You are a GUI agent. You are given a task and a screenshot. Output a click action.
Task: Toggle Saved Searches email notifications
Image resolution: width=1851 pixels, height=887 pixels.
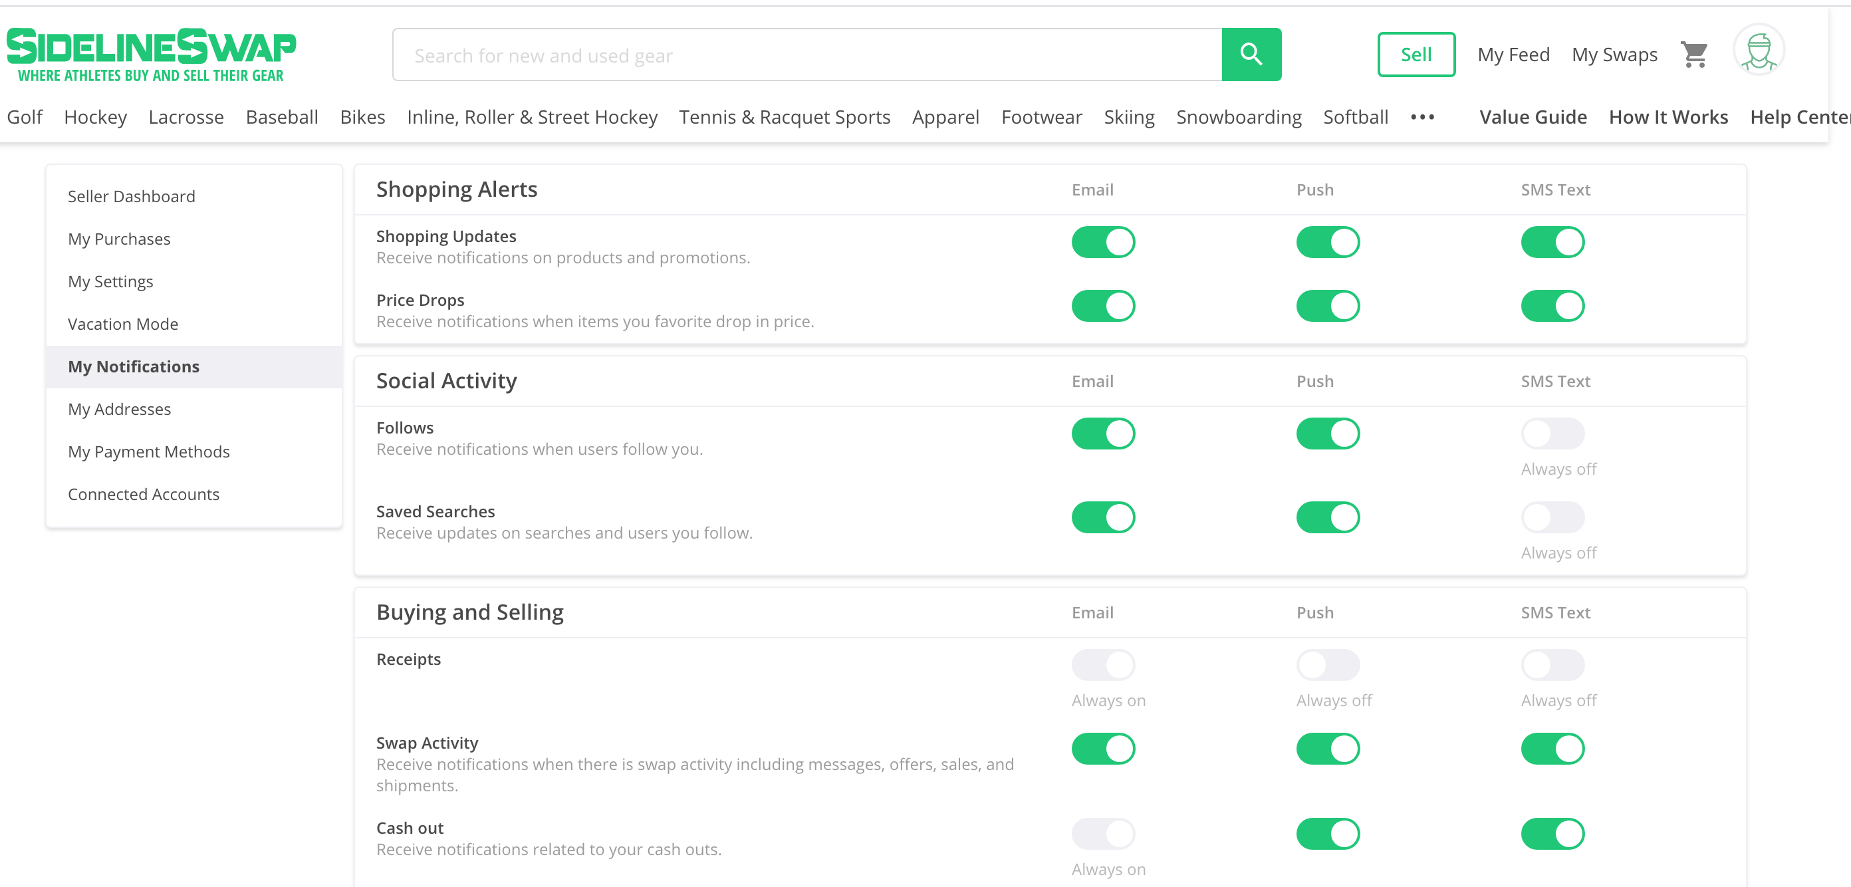[1103, 517]
